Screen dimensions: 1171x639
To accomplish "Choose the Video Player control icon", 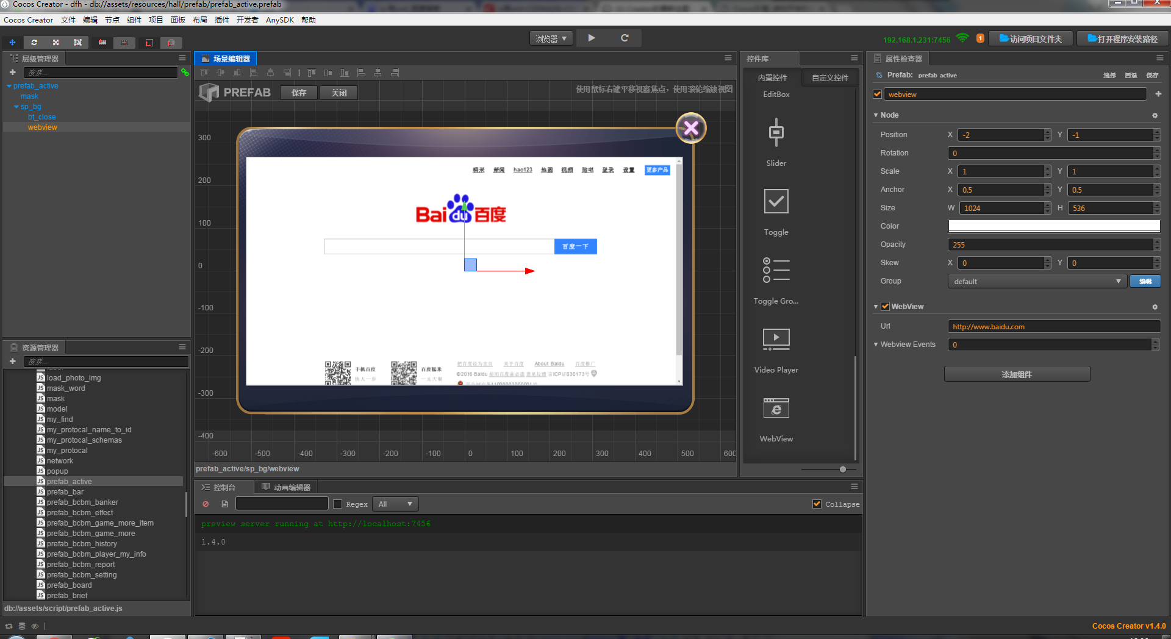I will 776,339.
